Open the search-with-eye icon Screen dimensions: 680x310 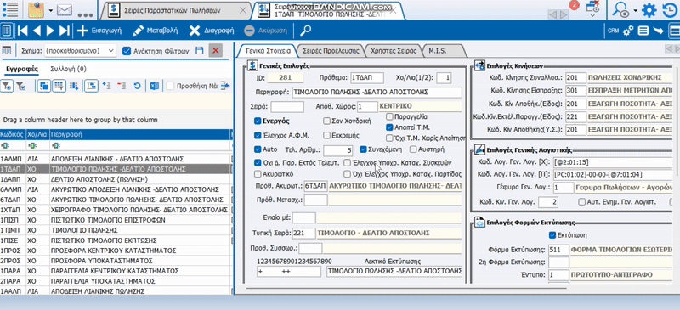pyautogui.click(x=621, y=10)
